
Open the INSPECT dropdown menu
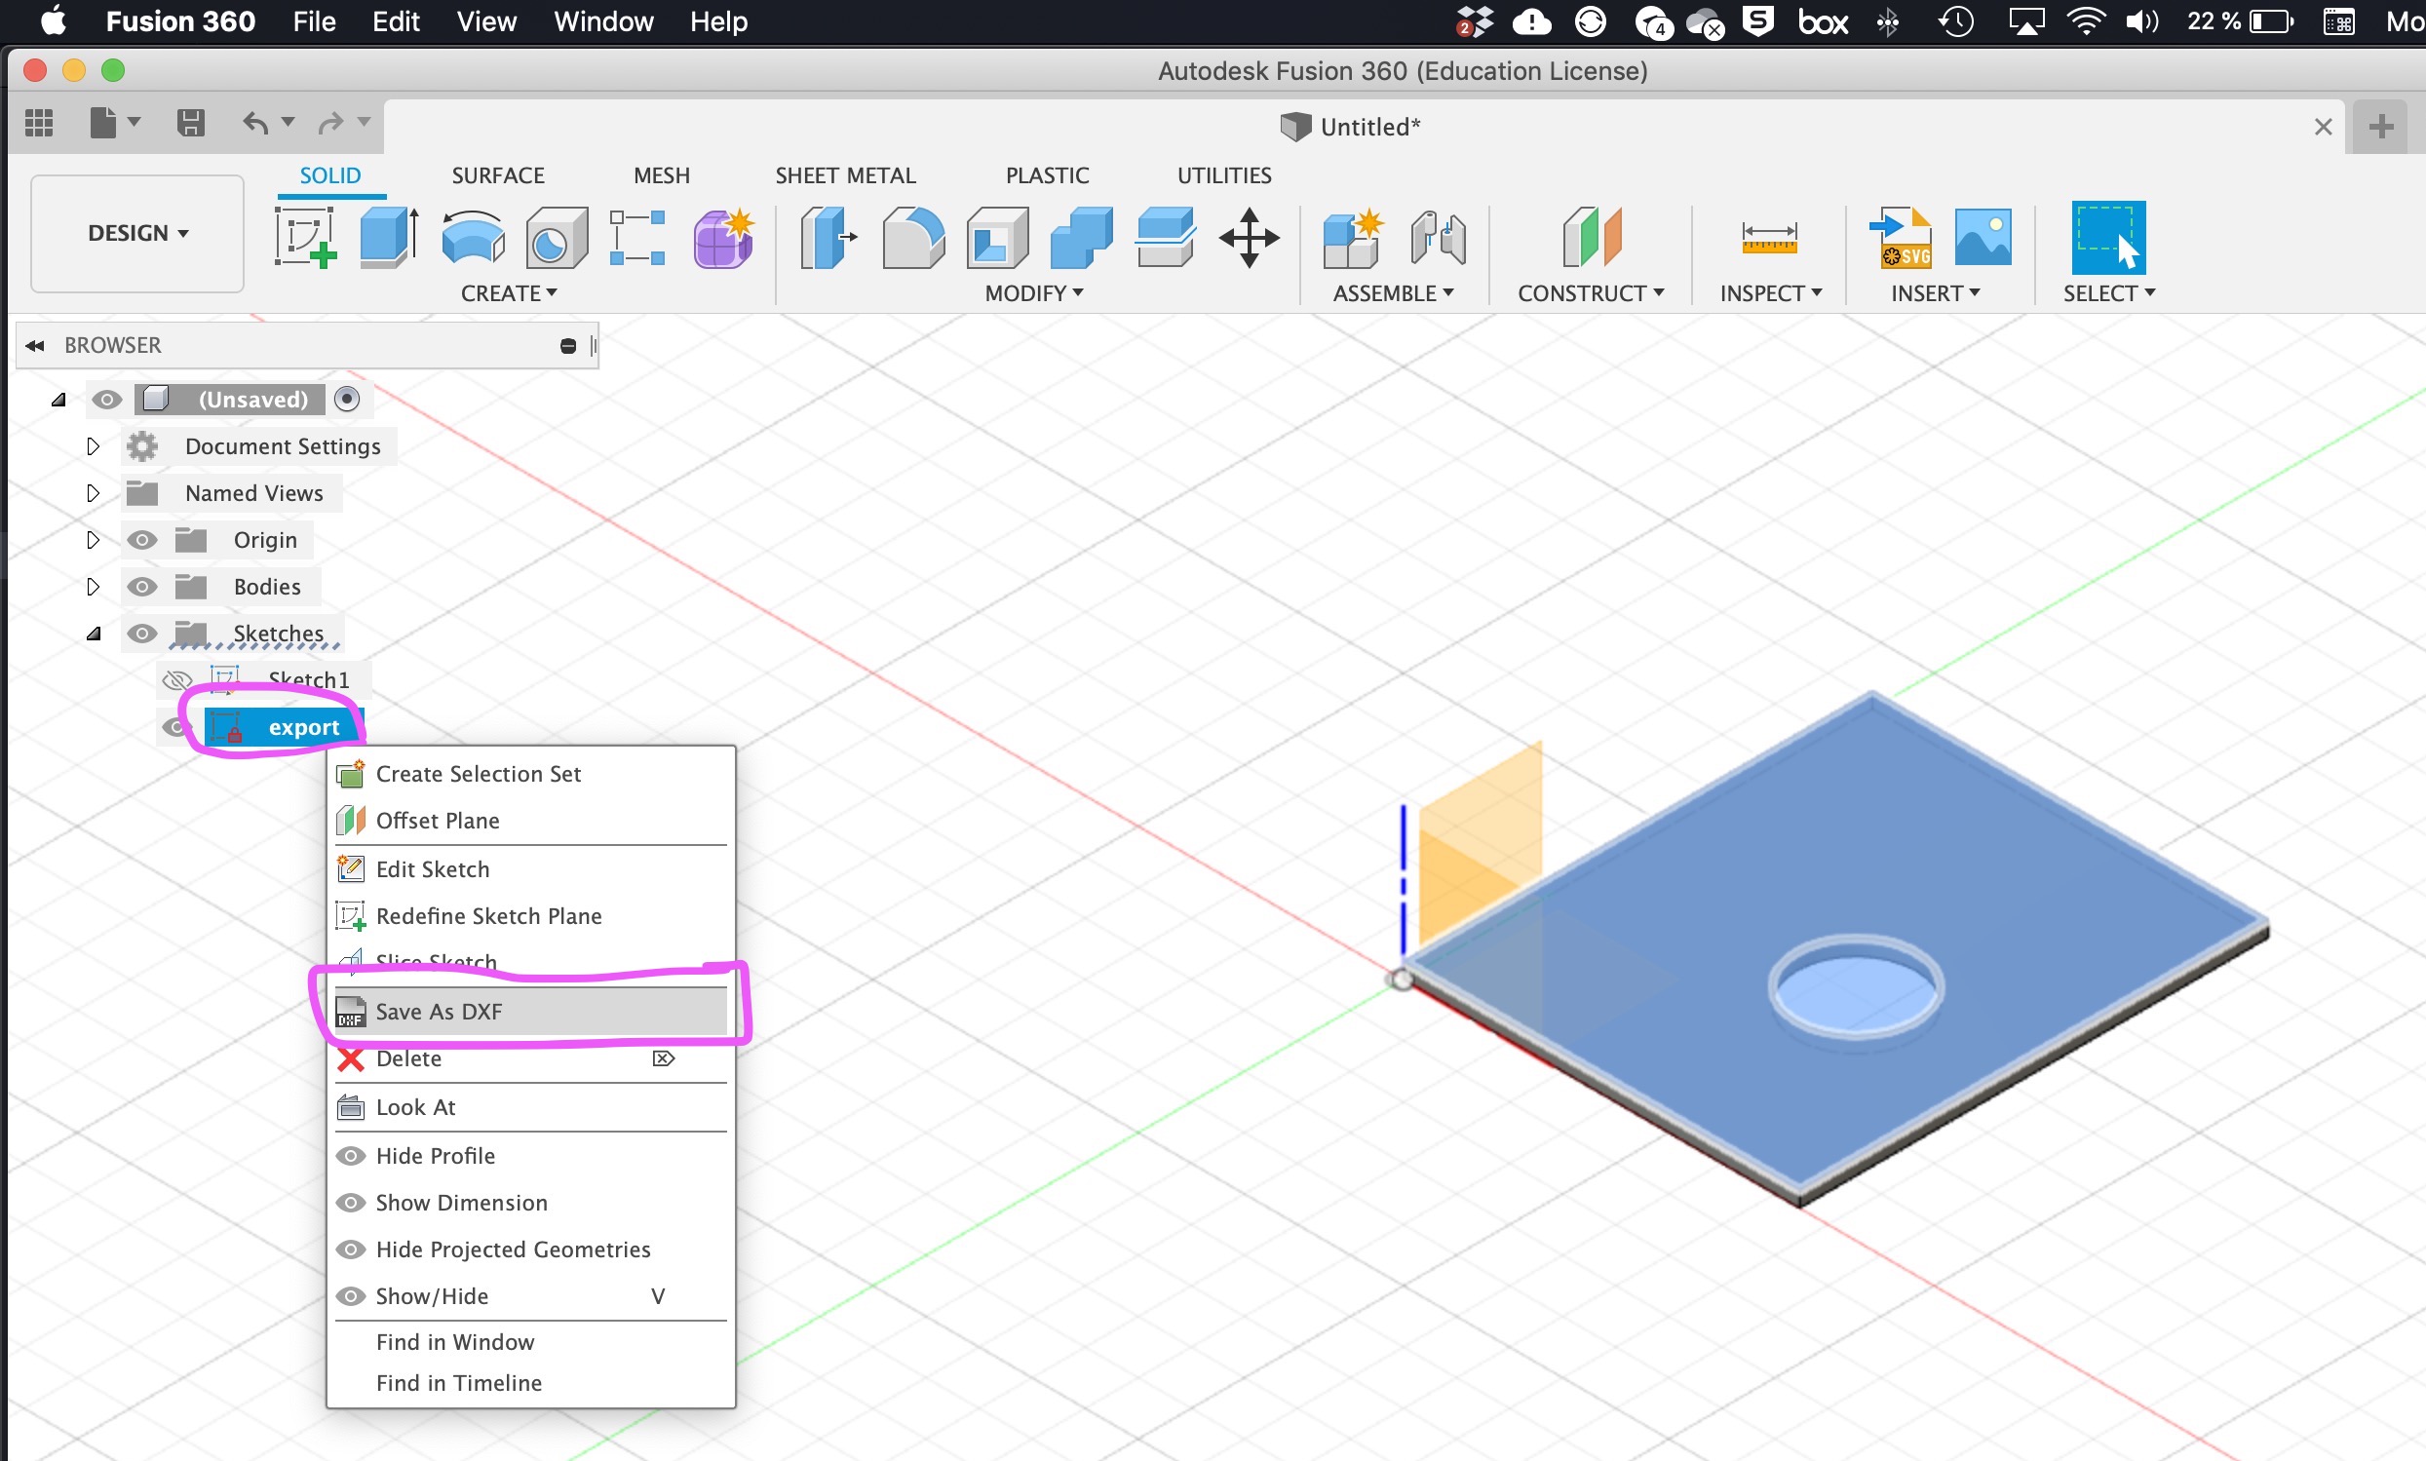1770,293
